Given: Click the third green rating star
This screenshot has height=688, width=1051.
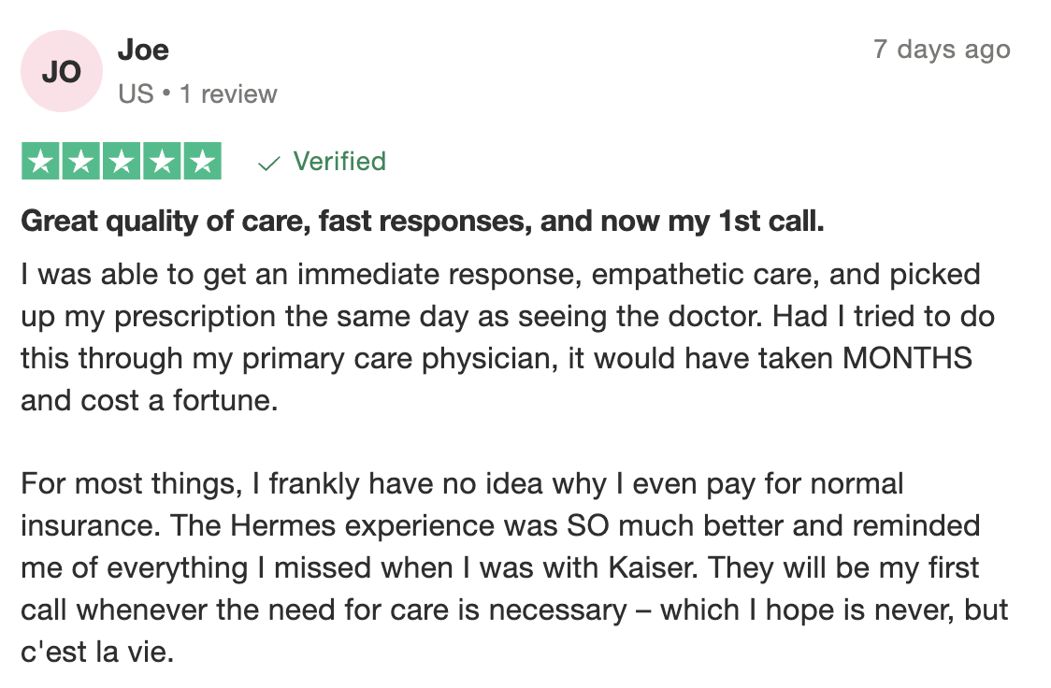Looking at the screenshot, I should [121, 162].
